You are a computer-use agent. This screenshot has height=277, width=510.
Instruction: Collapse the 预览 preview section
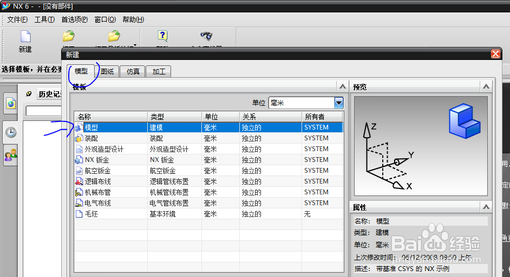tap(486, 86)
